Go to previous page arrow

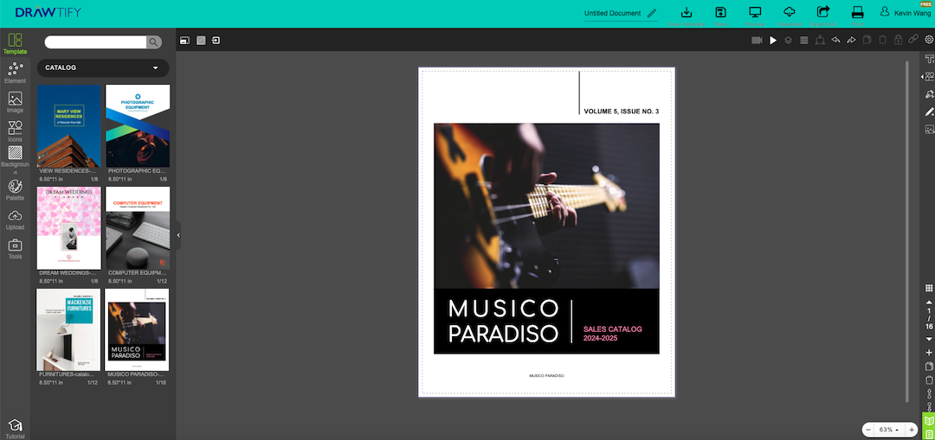coord(928,303)
